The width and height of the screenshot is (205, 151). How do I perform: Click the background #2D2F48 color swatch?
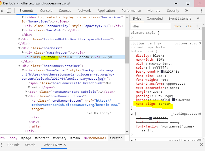pyautogui.click(x=162, y=72)
